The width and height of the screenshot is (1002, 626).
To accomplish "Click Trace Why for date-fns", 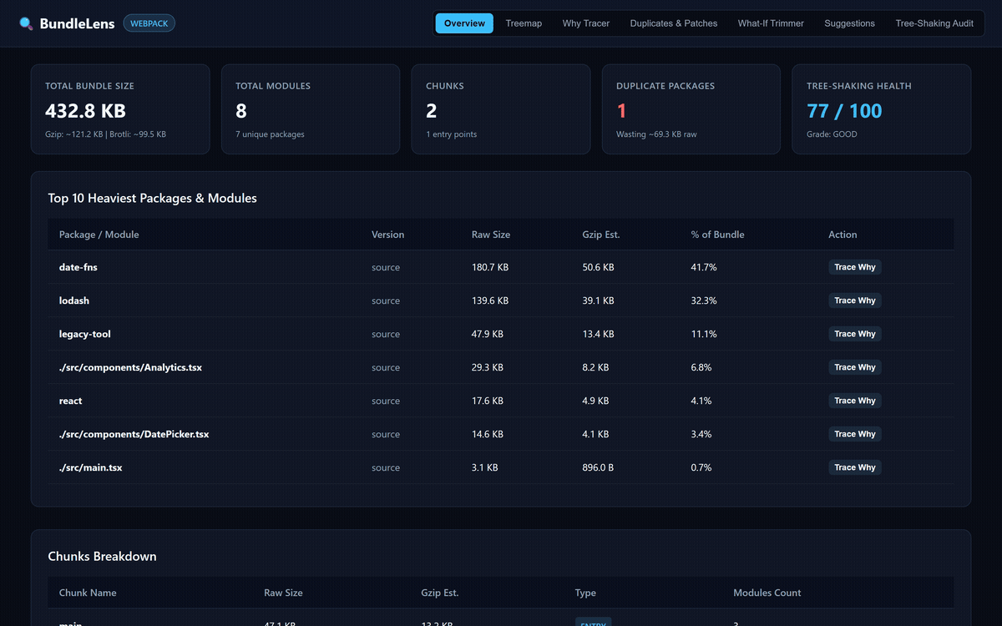I will point(855,267).
